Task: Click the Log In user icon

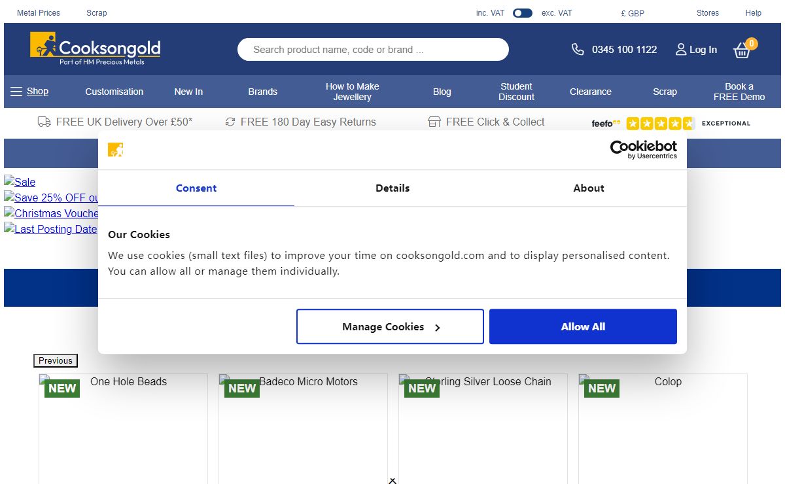Action: click(x=681, y=50)
